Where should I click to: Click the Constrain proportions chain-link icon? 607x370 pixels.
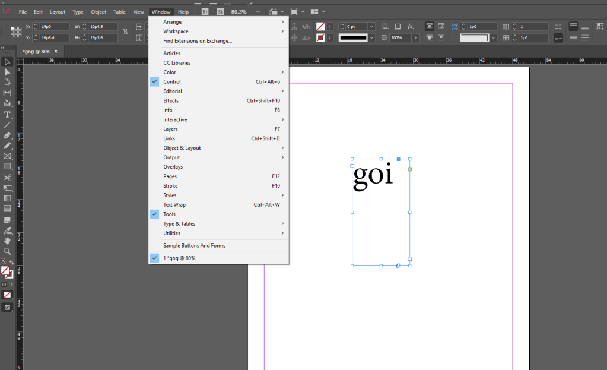click(x=125, y=31)
